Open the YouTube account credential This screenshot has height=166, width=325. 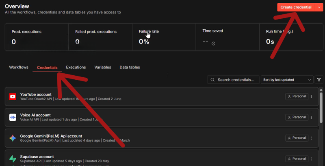[x=162, y=96]
